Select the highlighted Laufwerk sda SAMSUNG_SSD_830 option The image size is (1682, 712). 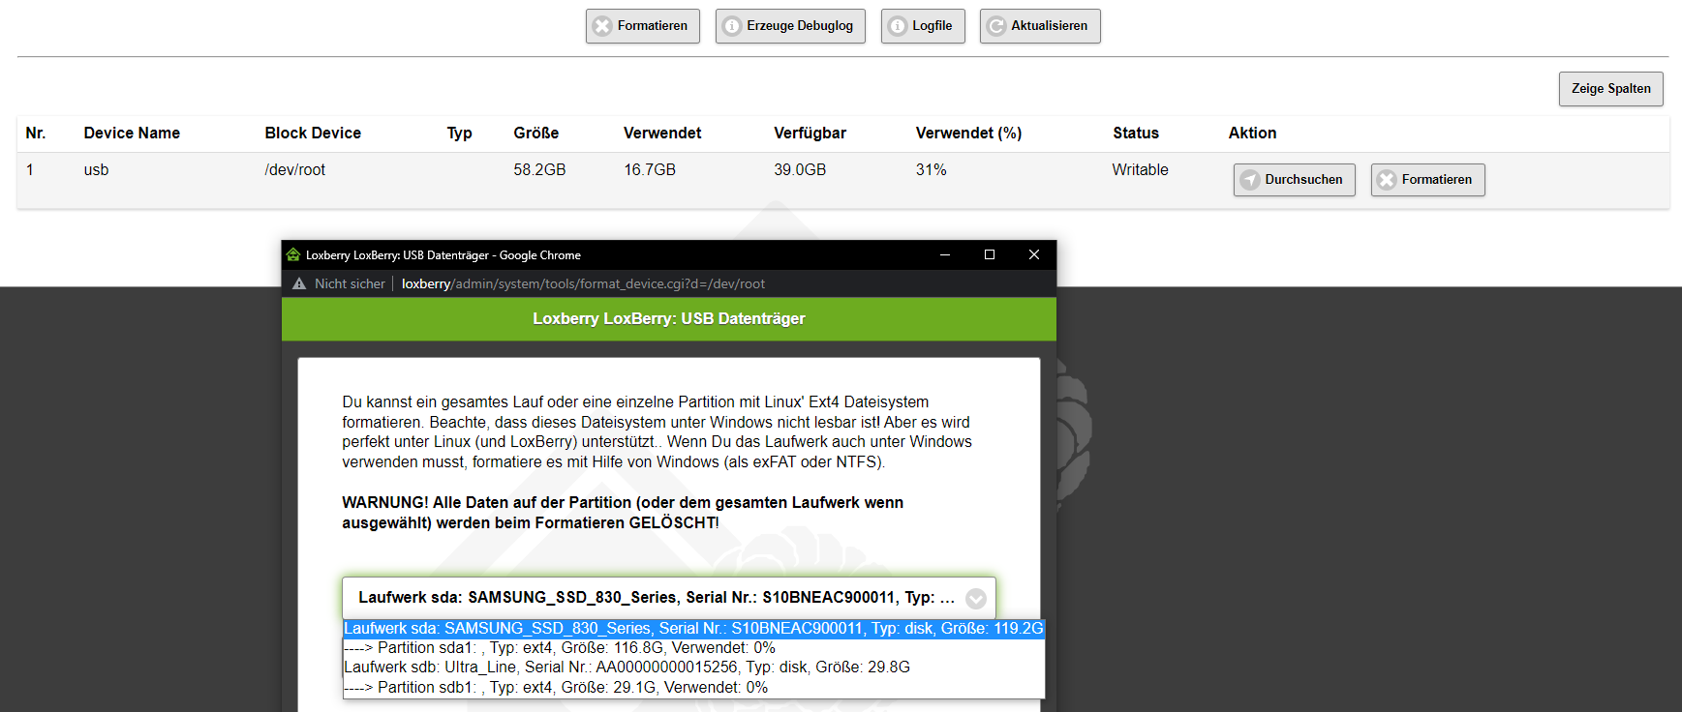pyautogui.click(x=694, y=629)
